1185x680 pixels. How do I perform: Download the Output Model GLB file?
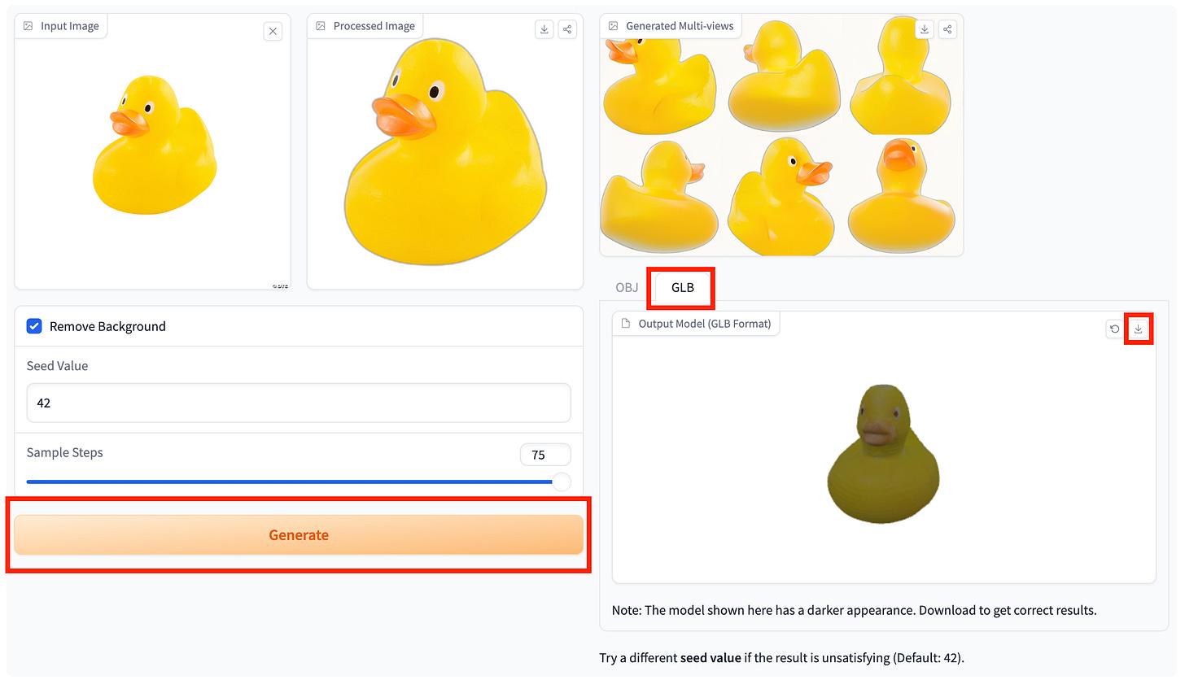click(1138, 329)
